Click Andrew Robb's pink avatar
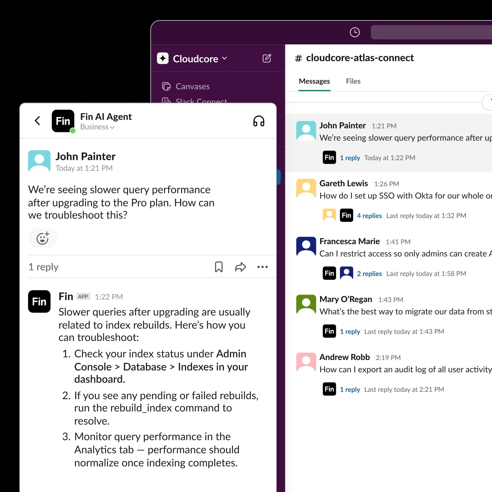Image resolution: width=492 pixels, height=492 pixels. 306,362
